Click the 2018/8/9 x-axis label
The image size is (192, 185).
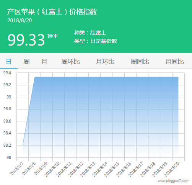coord(41,169)
